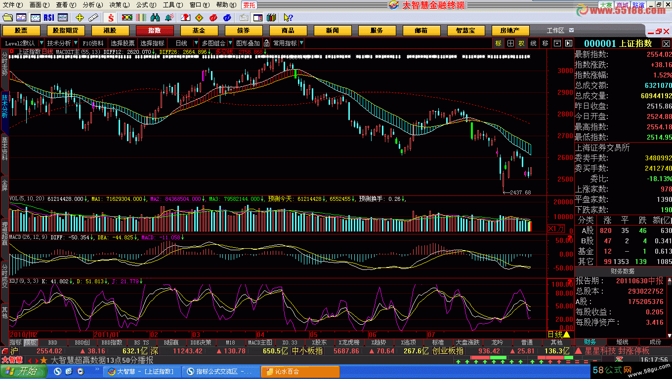The image size is (672, 379).
Task: Click the binoculars search icon
Action: pyautogui.click(x=155, y=18)
